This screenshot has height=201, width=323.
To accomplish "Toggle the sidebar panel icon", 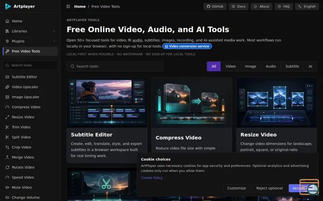I will [x=68, y=6].
